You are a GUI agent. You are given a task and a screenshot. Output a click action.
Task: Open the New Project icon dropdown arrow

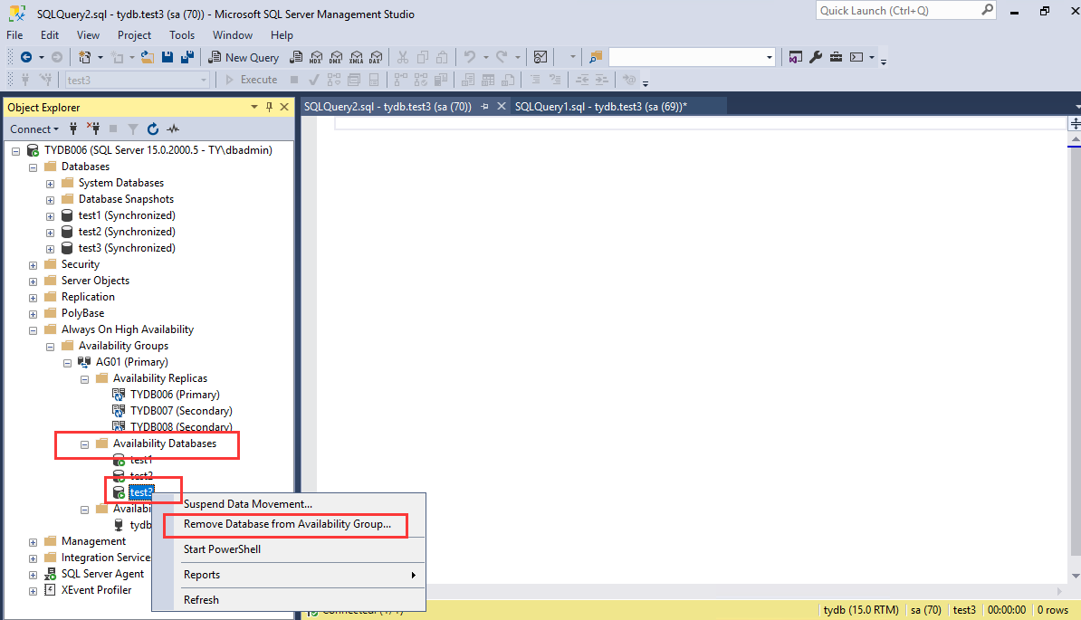(x=100, y=57)
